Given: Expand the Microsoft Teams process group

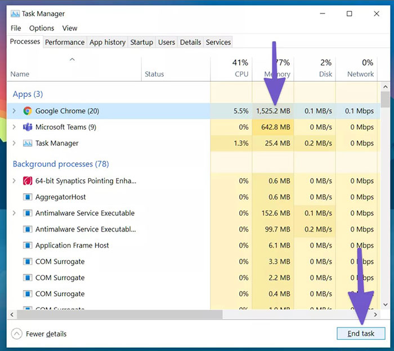Looking at the screenshot, I should (x=15, y=127).
